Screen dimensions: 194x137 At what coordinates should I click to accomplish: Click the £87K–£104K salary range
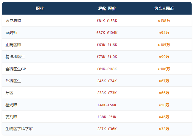click(107, 33)
